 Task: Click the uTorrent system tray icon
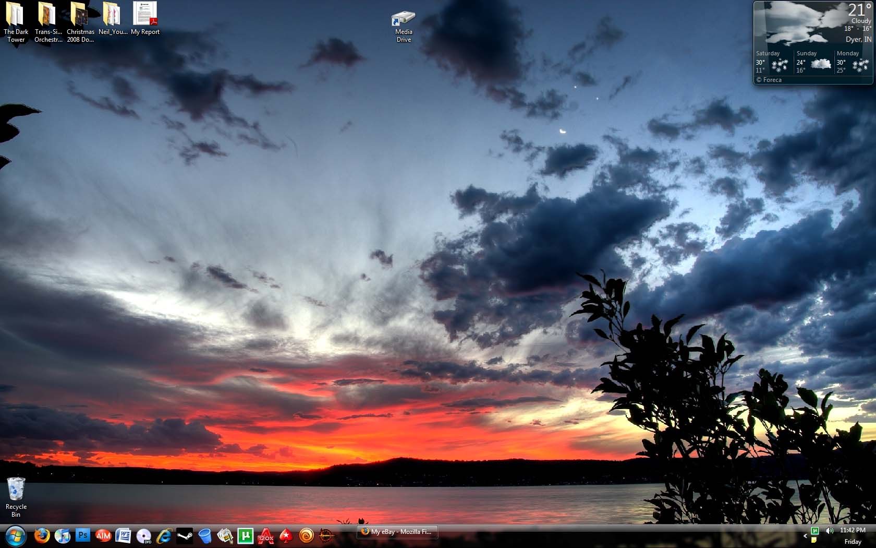click(815, 531)
